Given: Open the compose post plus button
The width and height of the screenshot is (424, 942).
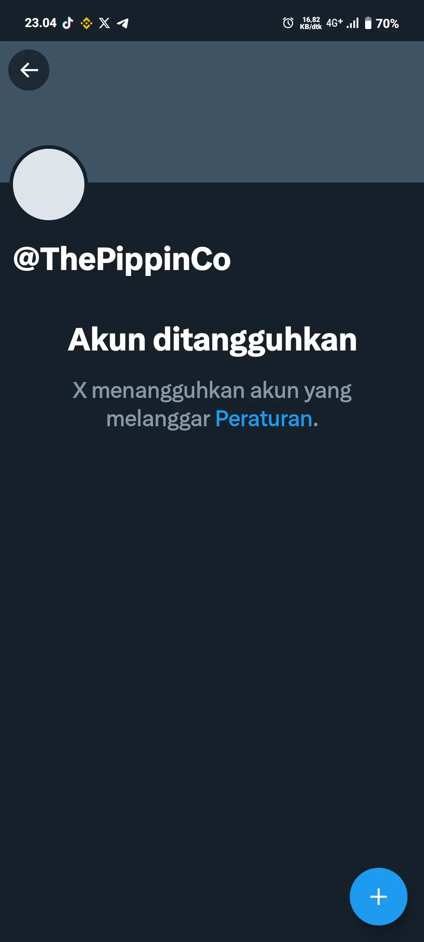Looking at the screenshot, I should 378,896.
